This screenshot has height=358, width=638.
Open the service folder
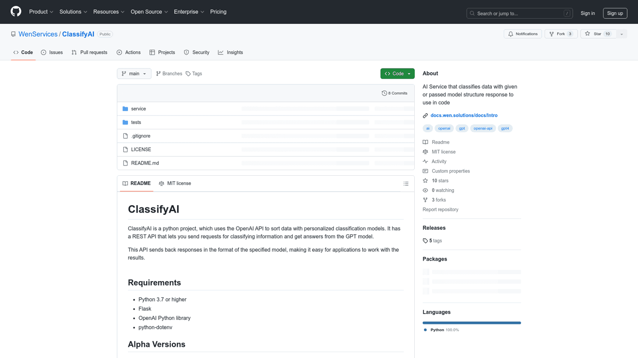138,109
